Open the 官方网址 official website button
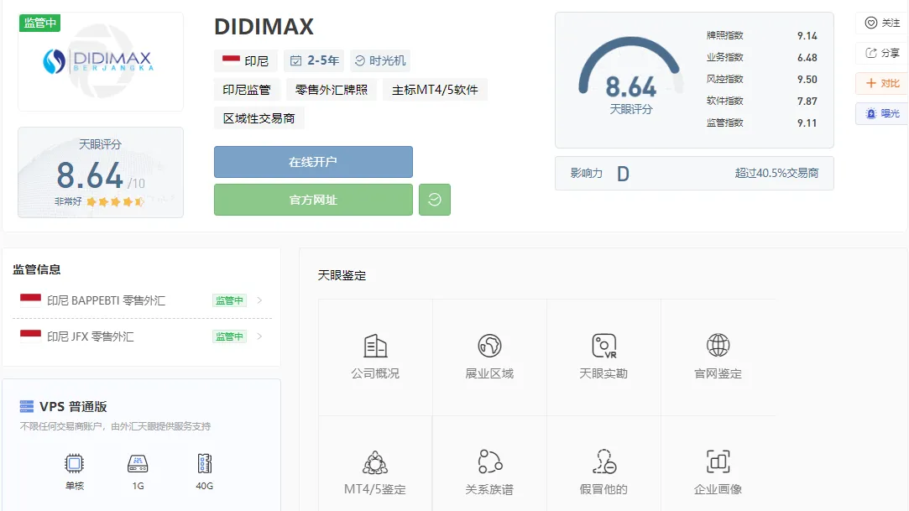This screenshot has height=511, width=909. [313, 200]
